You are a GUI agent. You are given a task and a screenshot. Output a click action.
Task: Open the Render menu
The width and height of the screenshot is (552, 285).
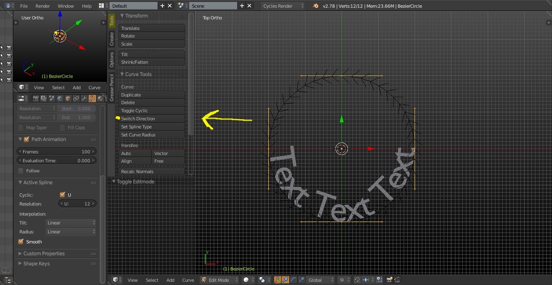(x=43, y=6)
